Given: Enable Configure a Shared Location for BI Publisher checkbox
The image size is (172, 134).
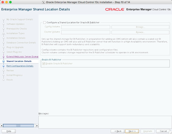Looking at the screenshot, I should [x=45, y=22].
